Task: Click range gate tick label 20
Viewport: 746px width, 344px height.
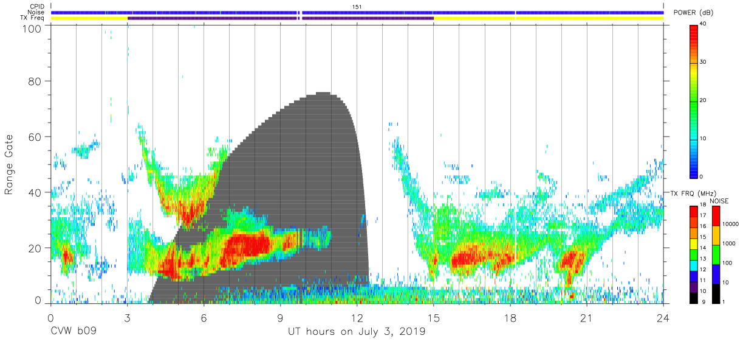Action: pyautogui.click(x=35, y=248)
